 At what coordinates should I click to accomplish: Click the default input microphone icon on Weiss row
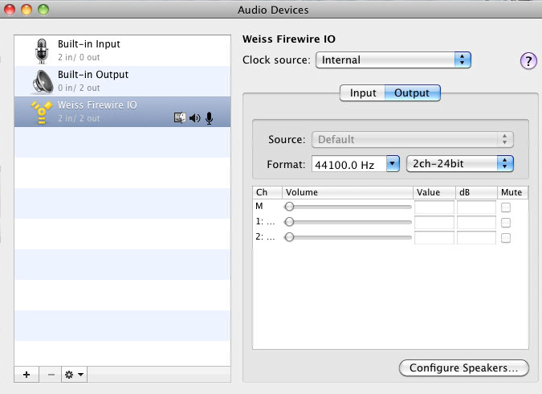tap(209, 118)
